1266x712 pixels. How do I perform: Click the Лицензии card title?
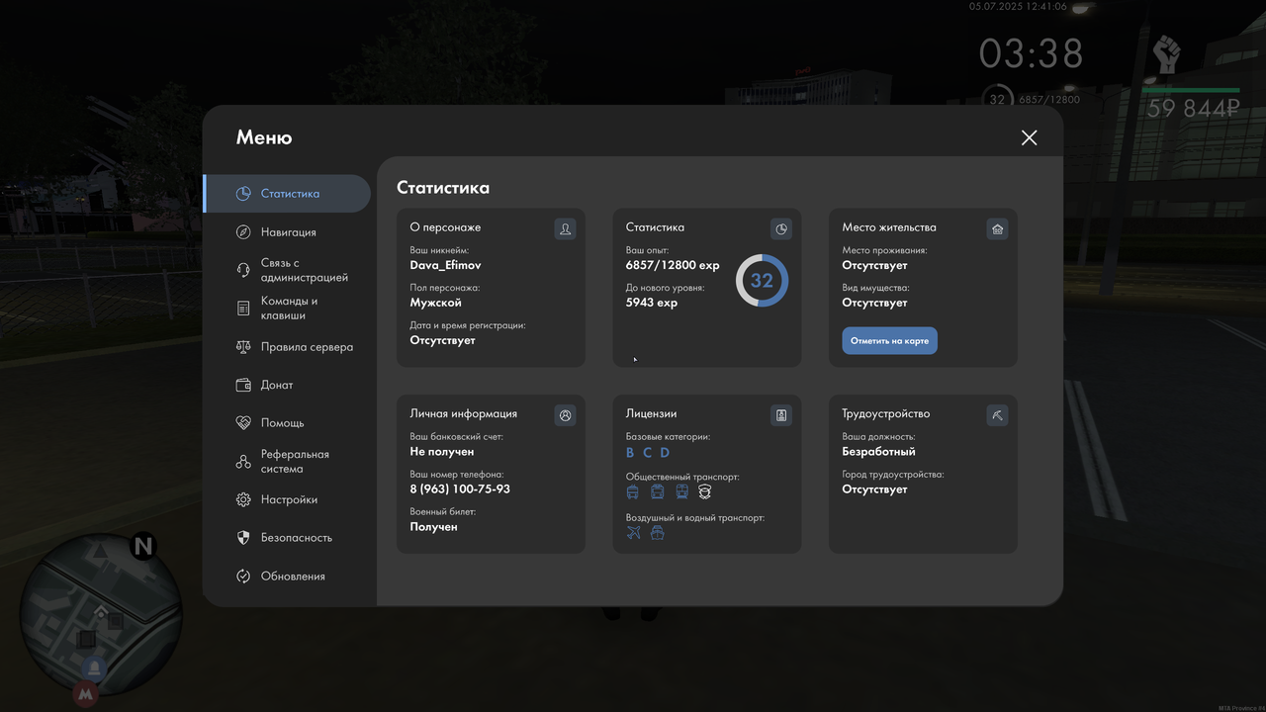coord(652,413)
